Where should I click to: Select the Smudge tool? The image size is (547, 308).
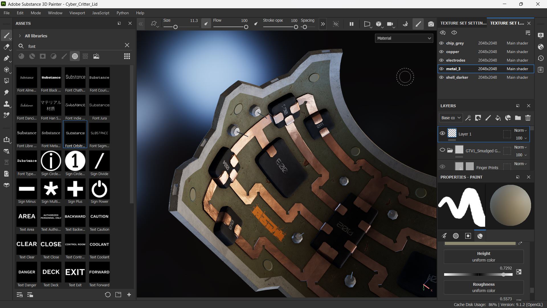pos(6,92)
